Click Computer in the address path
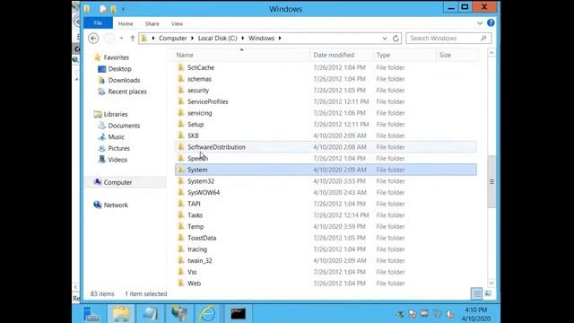The image size is (574, 323). 173,38
